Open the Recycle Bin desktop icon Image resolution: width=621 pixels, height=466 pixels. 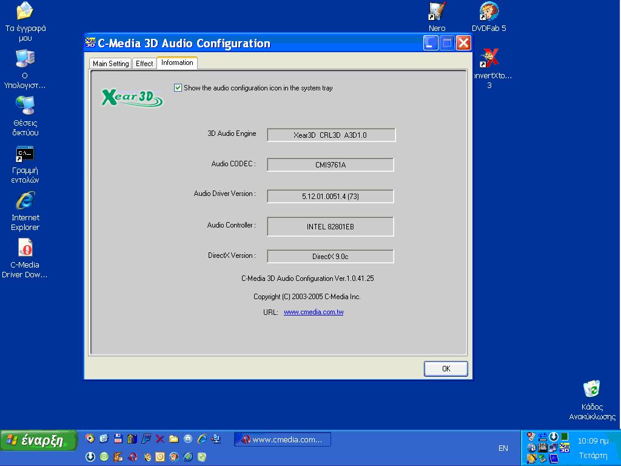tap(592, 400)
